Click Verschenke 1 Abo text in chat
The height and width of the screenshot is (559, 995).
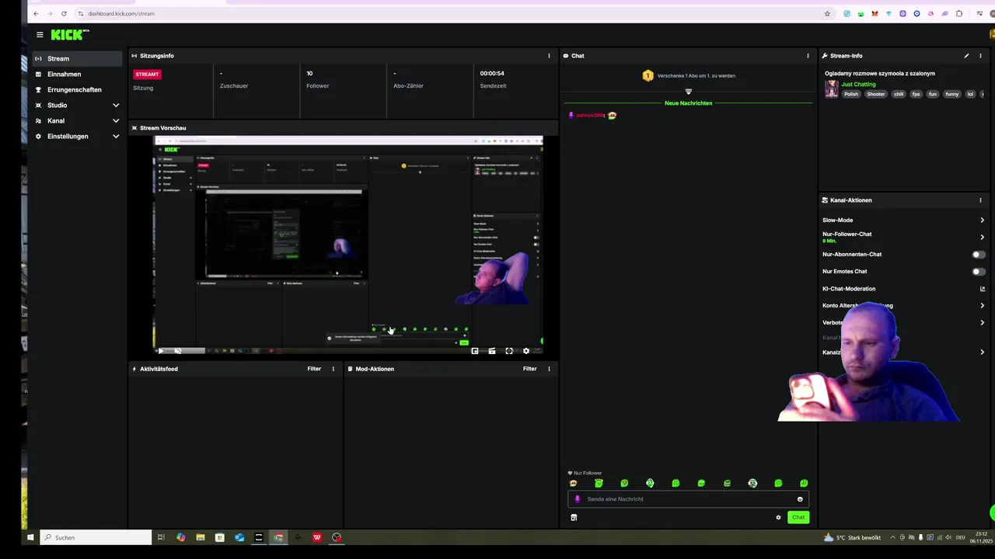tap(696, 76)
